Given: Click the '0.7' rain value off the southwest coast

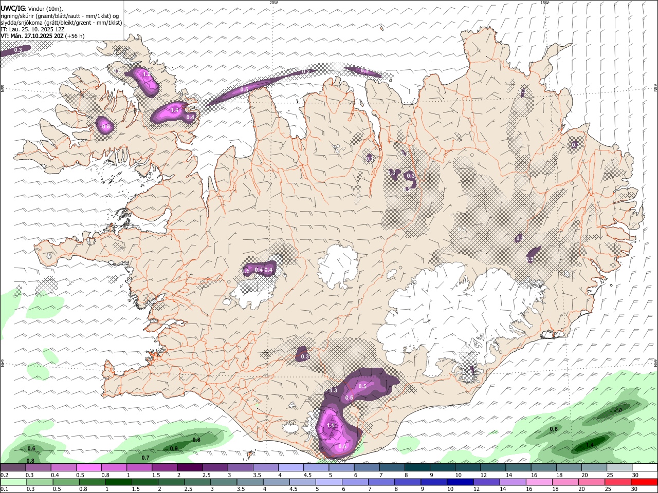Looking at the screenshot, I should (x=145, y=458).
